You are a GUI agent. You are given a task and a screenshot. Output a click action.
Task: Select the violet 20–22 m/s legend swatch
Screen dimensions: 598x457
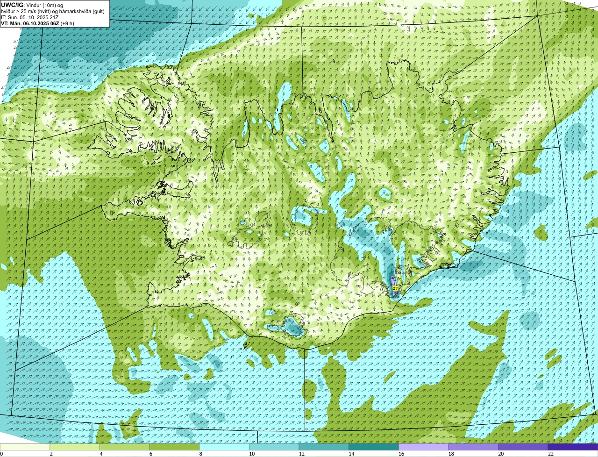523,447
